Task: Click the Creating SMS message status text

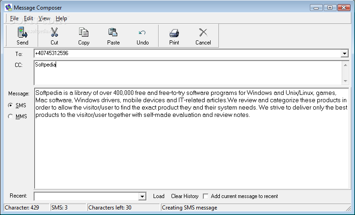Action: click(189, 208)
